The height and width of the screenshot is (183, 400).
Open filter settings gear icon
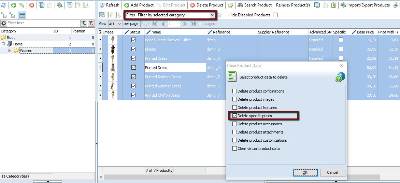[x=3, y=23]
